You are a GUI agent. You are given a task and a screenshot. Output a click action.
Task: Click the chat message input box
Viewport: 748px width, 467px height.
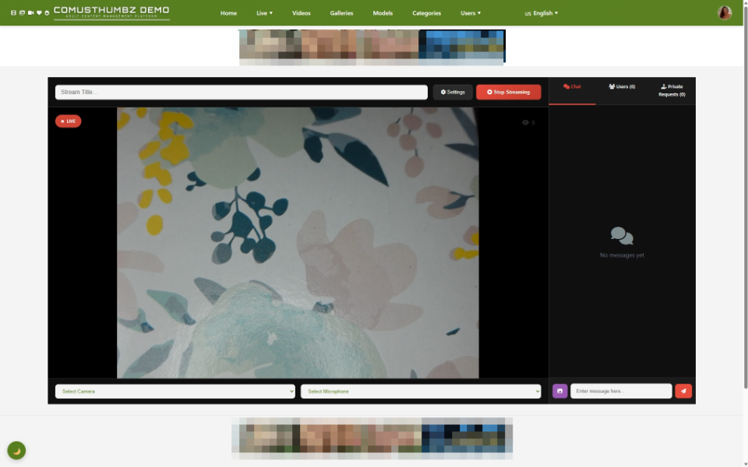pyautogui.click(x=621, y=391)
